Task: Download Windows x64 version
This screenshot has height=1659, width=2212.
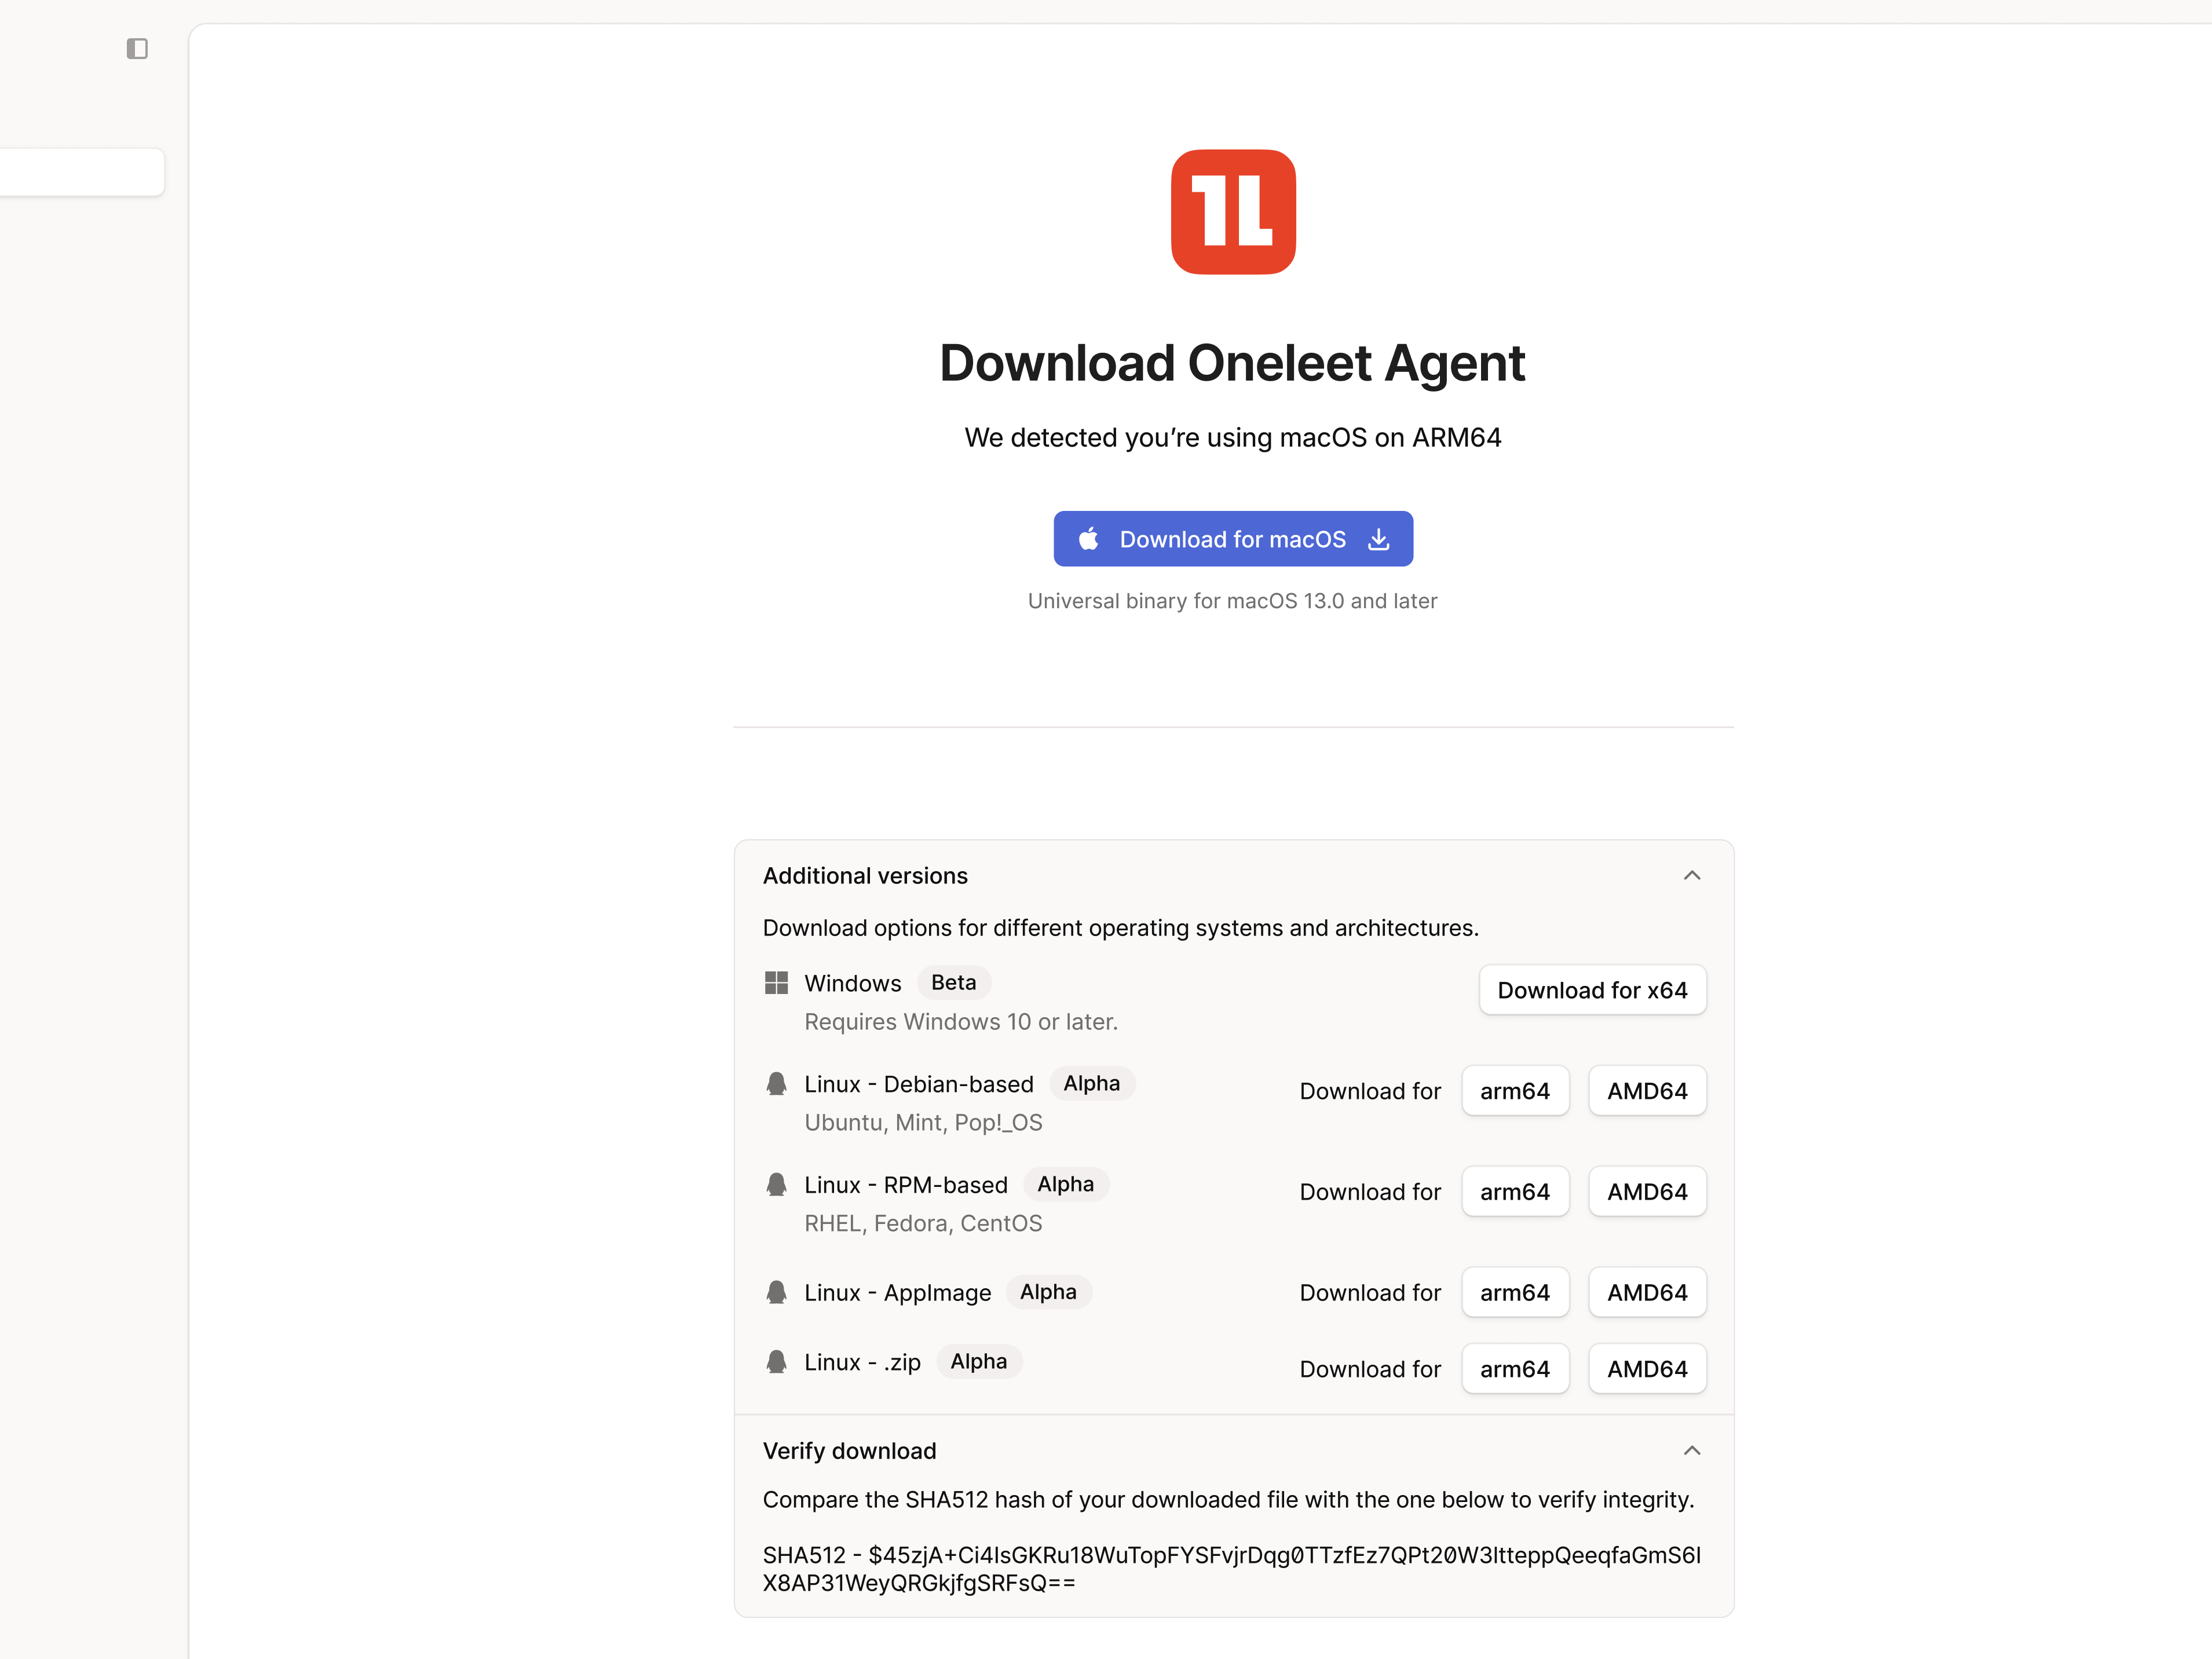Action: [x=1592, y=990]
